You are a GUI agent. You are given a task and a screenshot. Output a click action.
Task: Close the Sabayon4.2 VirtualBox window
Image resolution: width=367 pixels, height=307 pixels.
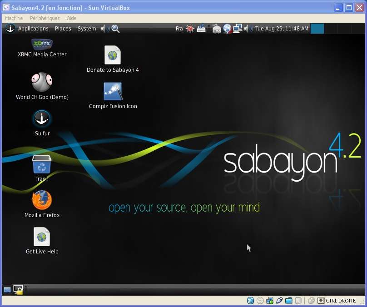click(360, 7)
